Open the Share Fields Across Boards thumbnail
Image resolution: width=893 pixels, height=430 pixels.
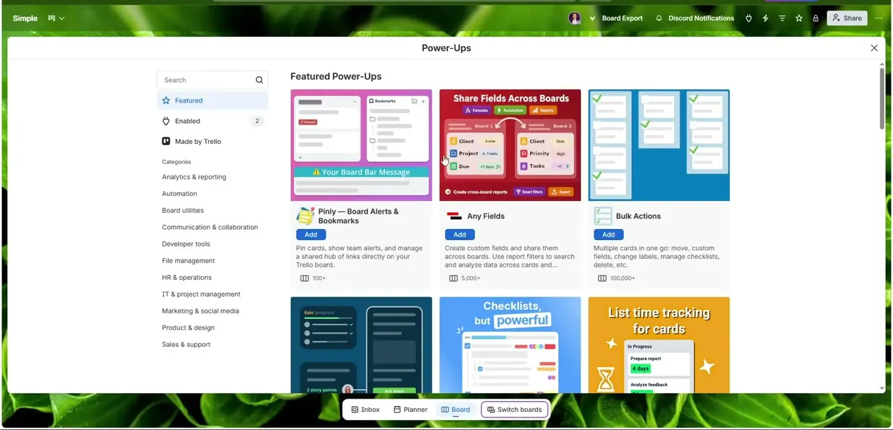[510, 145]
